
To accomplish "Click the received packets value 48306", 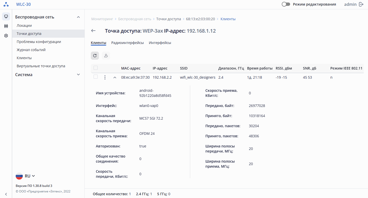I will tap(254, 136).
